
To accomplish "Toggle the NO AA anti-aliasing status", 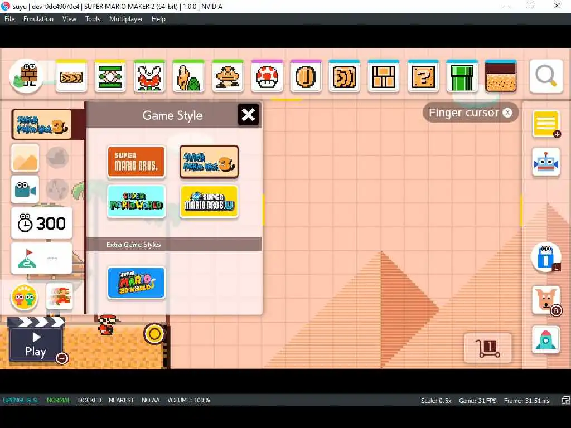I will click(151, 400).
